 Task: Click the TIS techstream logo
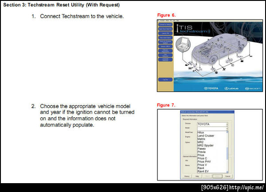click(x=192, y=29)
